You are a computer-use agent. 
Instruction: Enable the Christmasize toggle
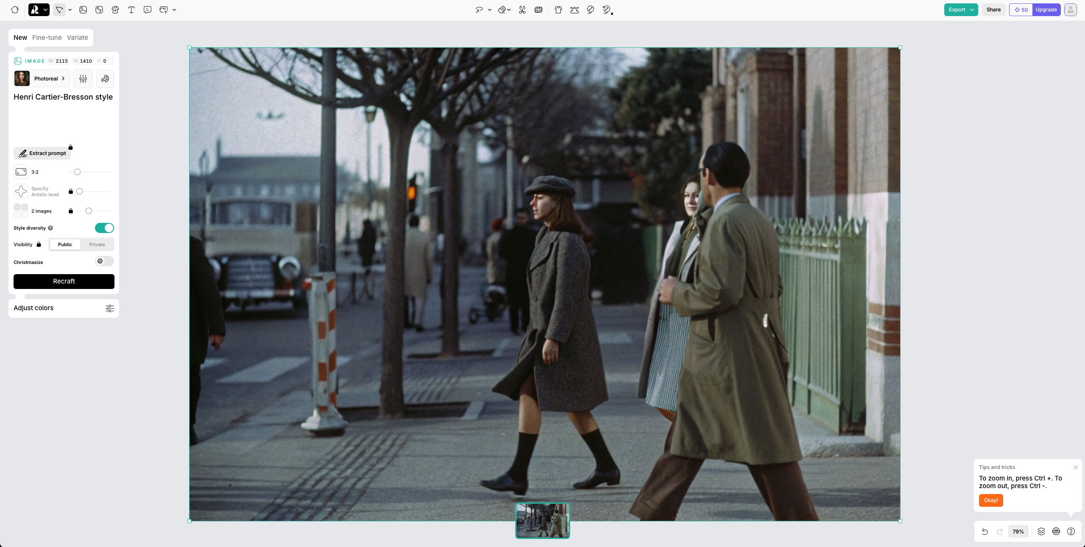click(104, 261)
